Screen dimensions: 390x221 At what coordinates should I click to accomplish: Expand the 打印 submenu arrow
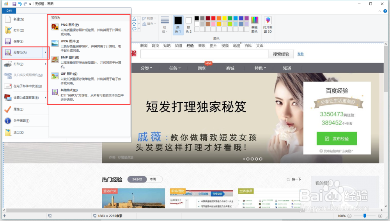(x=46, y=64)
